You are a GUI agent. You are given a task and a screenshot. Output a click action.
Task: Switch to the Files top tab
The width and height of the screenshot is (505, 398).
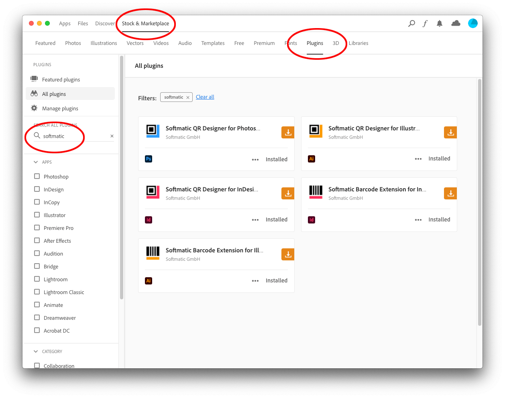coord(83,24)
